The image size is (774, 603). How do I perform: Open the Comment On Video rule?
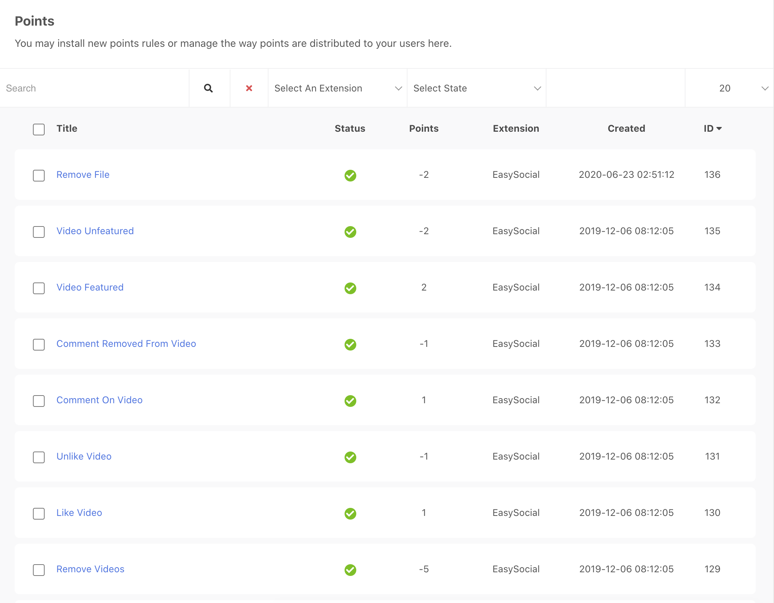pos(99,400)
